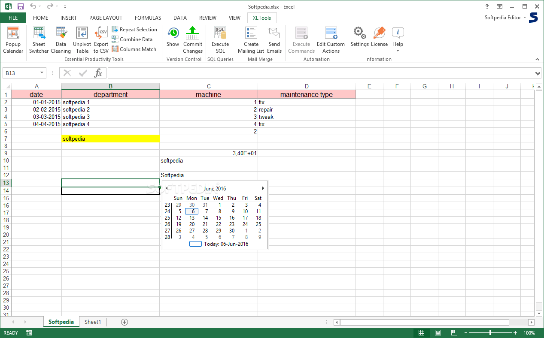
Task: Zoom in with plus button
Action: coord(515,333)
